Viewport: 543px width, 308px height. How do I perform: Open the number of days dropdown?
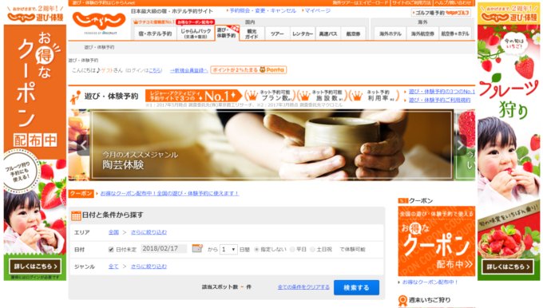[x=228, y=249]
